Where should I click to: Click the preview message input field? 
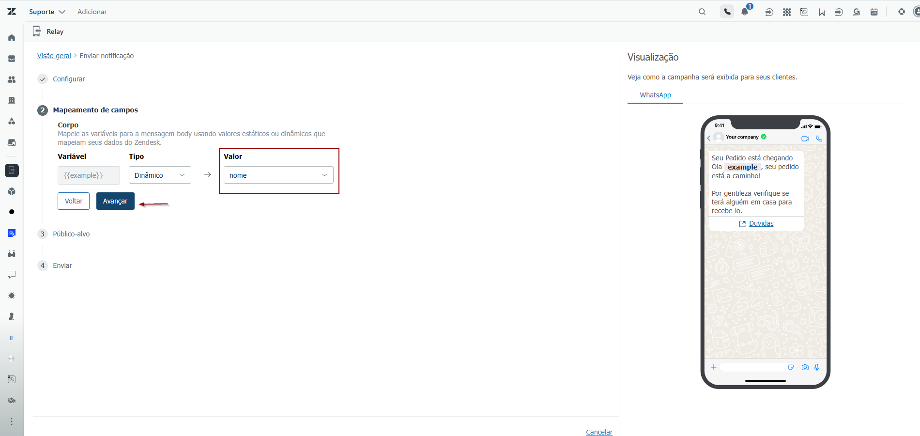pyautogui.click(x=758, y=367)
